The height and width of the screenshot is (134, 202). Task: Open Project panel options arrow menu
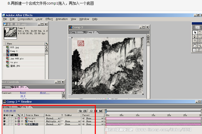(47, 47)
